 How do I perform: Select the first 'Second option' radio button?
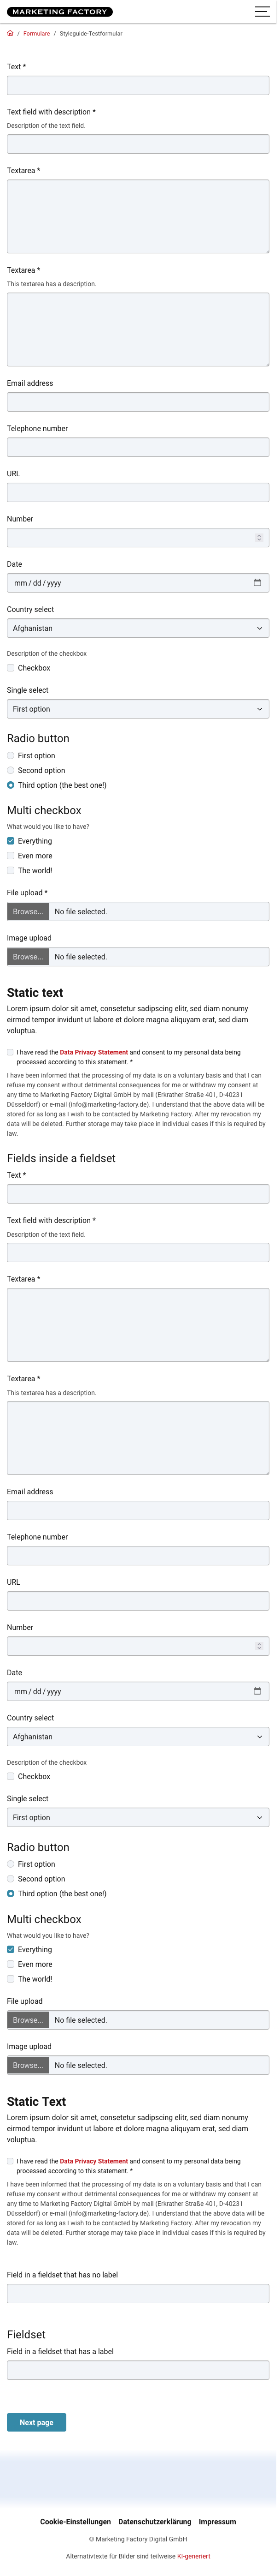(x=11, y=770)
